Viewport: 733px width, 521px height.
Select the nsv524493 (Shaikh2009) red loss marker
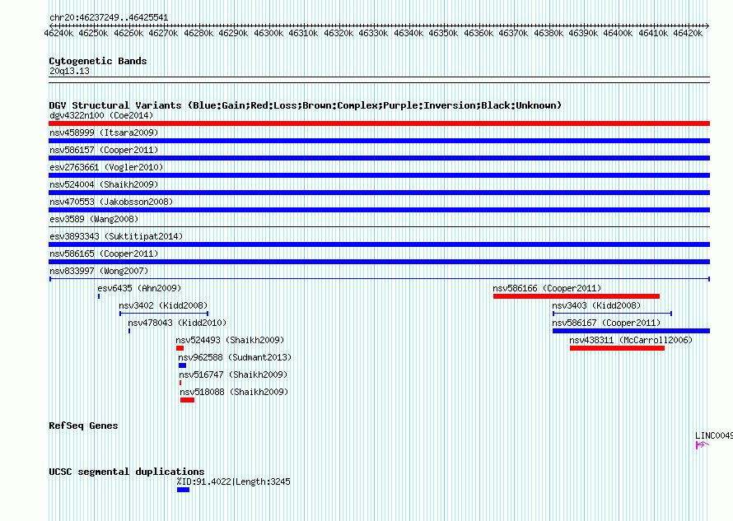click(x=180, y=348)
